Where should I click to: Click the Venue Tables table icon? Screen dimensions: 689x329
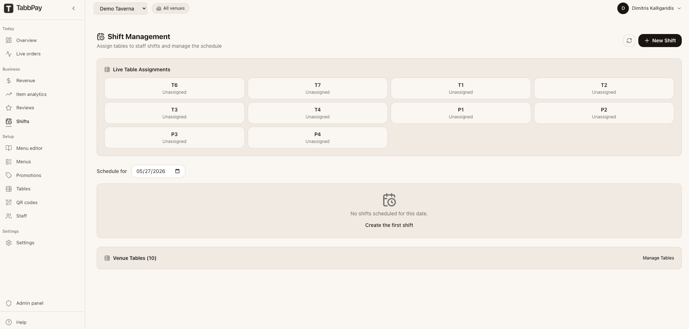pyautogui.click(x=107, y=258)
